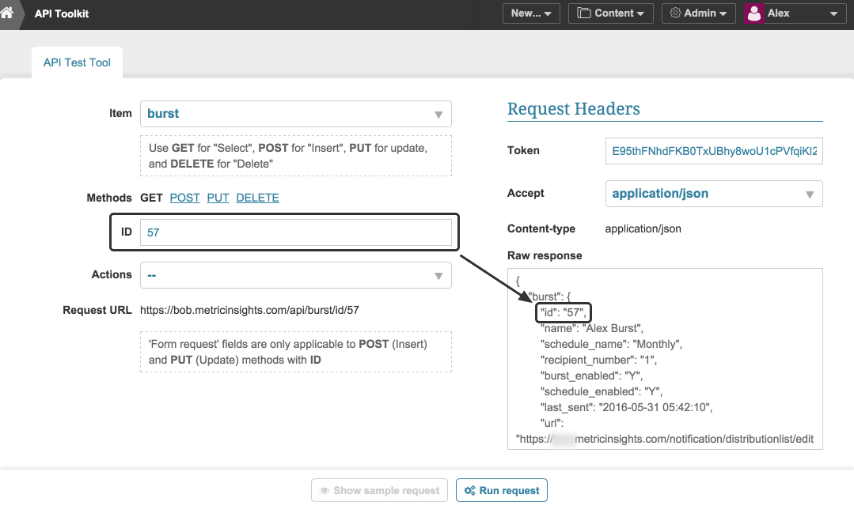854x506 pixels.
Task: Click gears icon on Run request
Action: (469, 491)
